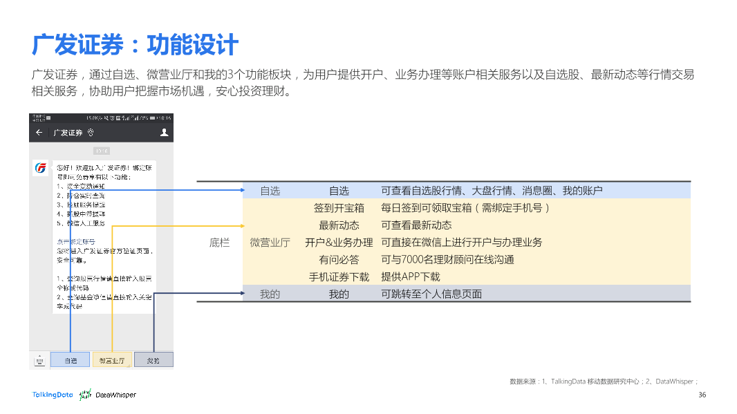Image resolution: width=737 pixels, height=414 pixels.
Task: Tap the location pin icon beside 广发证券
Action: pyautogui.click(x=91, y=133)
